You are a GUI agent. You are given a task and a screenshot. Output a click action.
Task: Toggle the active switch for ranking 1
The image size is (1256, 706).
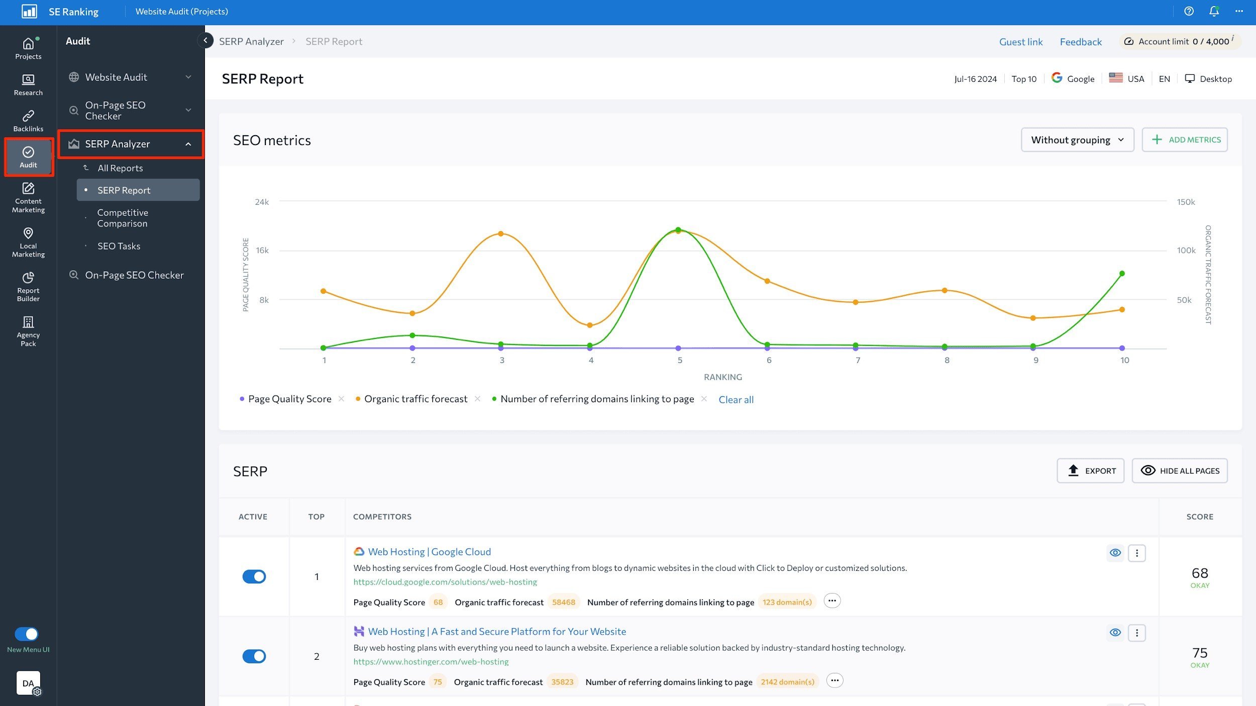point(254,576)
